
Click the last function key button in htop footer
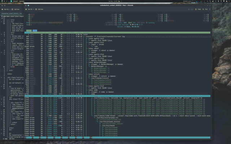[x=151, y=138]
